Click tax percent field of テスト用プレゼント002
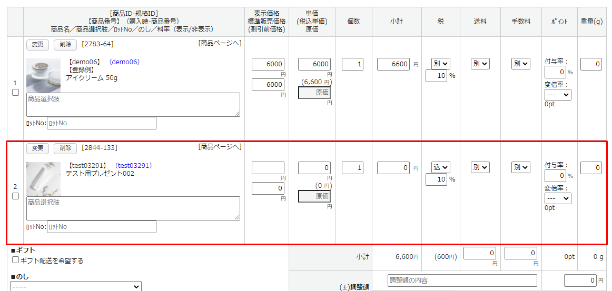 pyautogui.click(x=437, y=179)
